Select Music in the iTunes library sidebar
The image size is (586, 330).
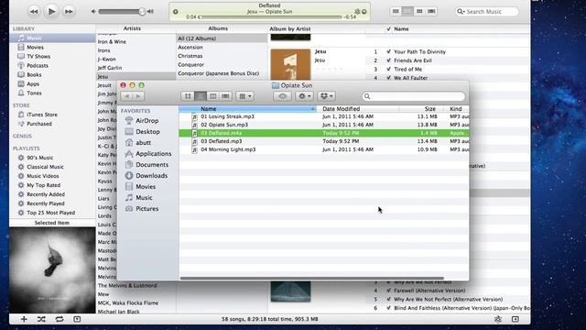[x=52, y=38]
